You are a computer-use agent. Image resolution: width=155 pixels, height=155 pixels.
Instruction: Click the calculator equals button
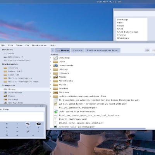[x=33, y=135]
